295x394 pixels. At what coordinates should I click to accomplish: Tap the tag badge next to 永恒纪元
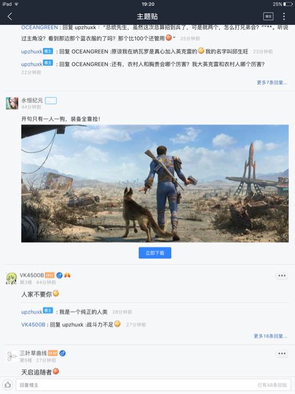click(x=51, y=100)
